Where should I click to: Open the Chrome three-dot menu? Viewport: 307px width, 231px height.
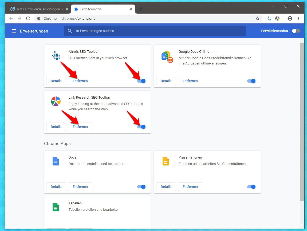click(298, 19)
